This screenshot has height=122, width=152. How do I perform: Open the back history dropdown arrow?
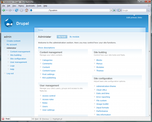[7, 10]
